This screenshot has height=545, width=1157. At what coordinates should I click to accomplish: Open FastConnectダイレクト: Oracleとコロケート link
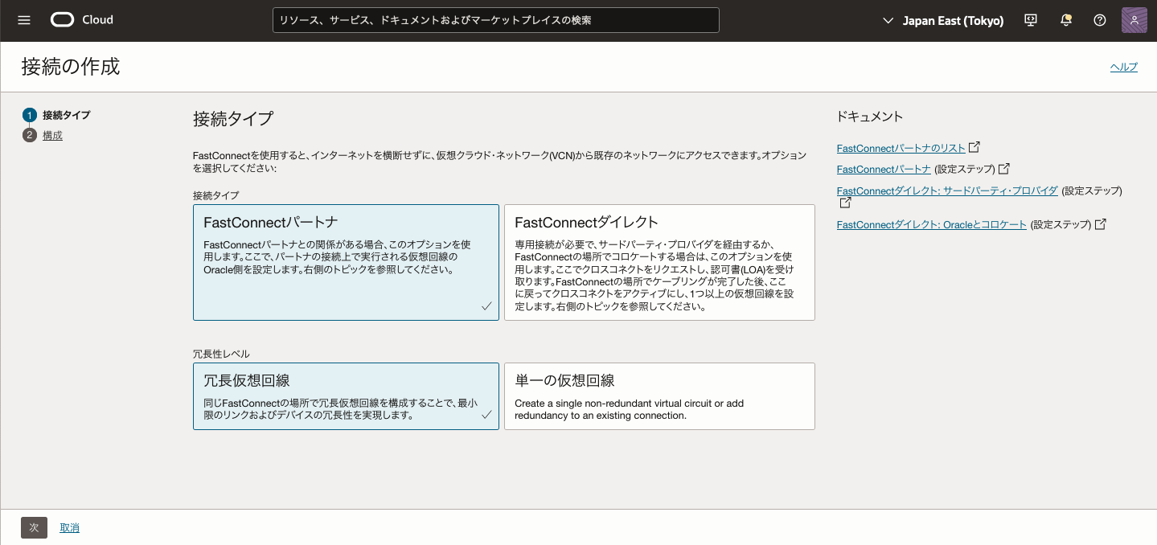[932, 224]
